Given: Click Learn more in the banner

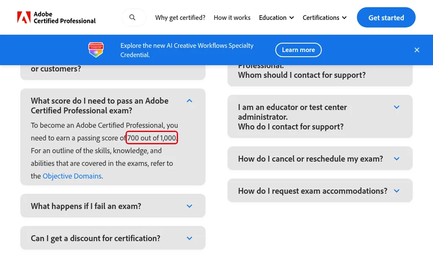Looking at the screenshot, I should (298, 50).
